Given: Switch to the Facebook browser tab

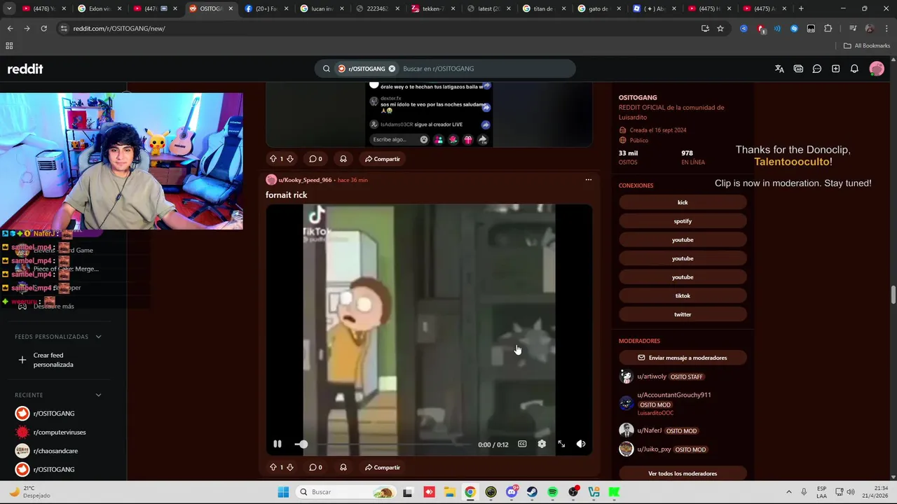Looking at the screenshot, I should (x=267, y=8).
